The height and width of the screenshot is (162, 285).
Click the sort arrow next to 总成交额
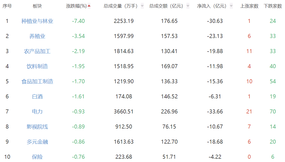point(188,6)
